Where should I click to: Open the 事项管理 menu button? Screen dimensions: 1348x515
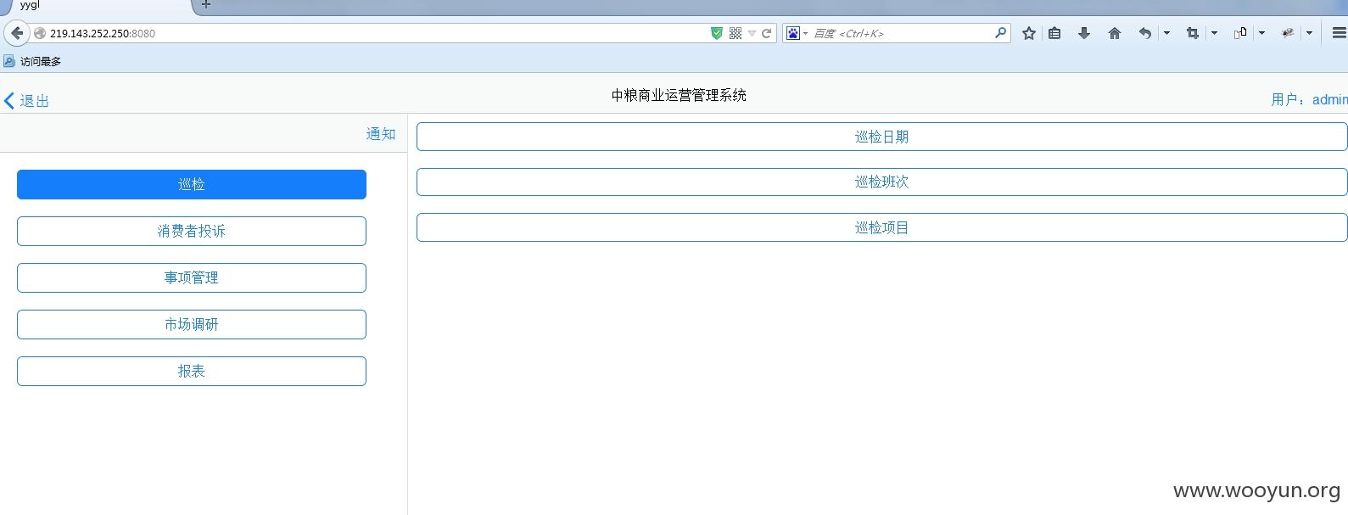click(192, 277)
